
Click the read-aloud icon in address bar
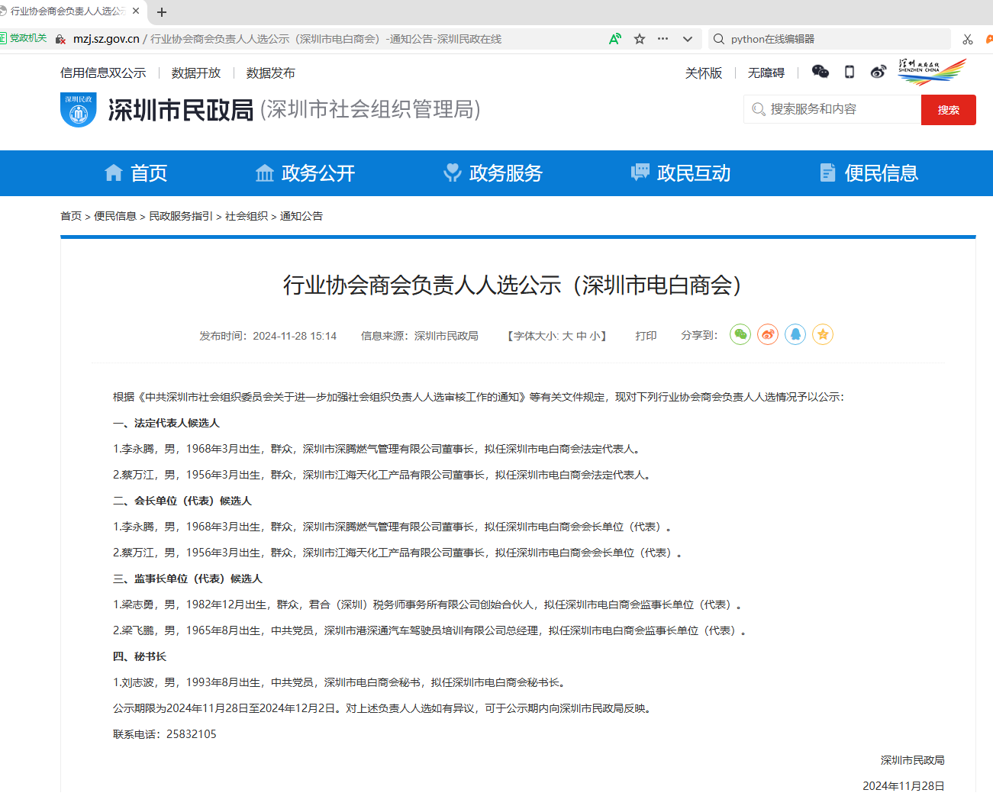614,39
